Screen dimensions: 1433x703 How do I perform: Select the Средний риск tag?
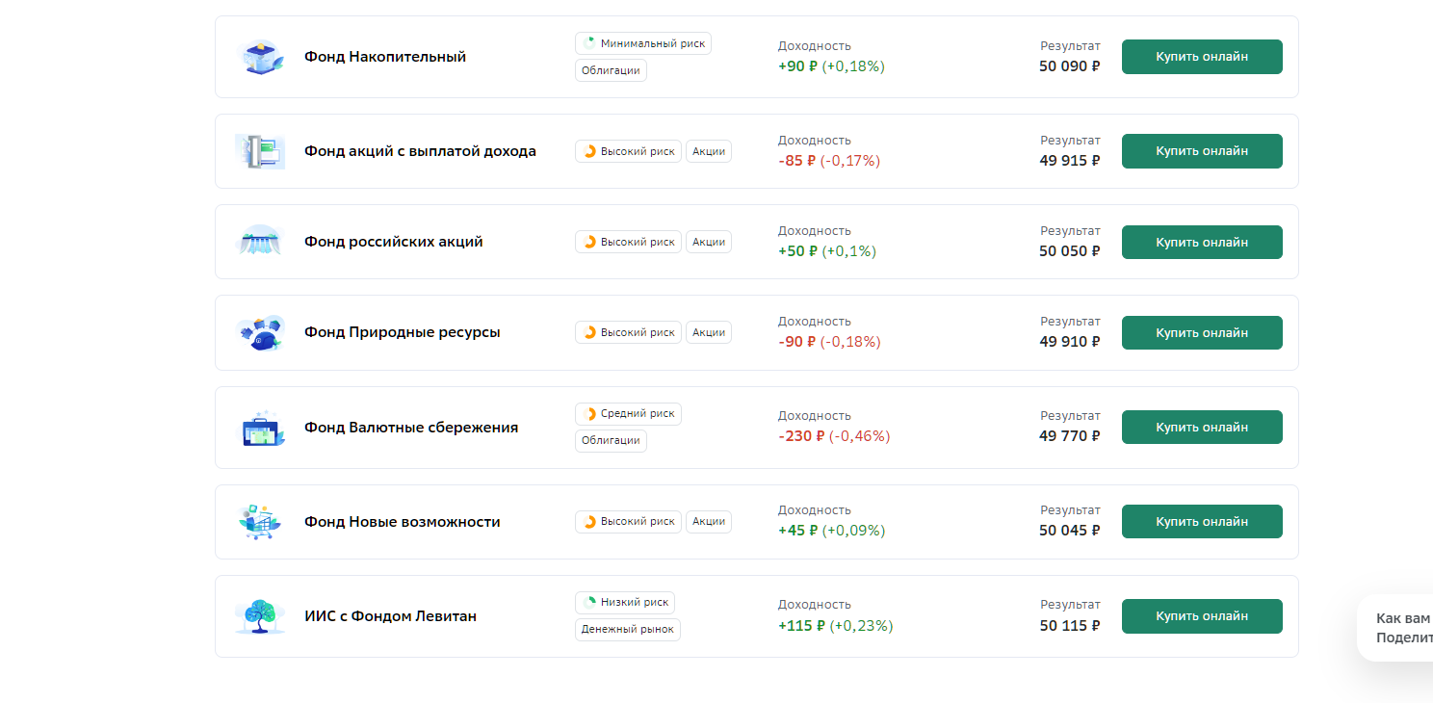(628, 414)
